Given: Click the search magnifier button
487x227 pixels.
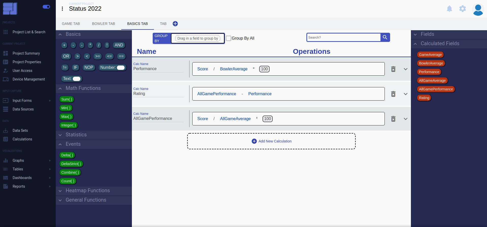Looking at the screenshot, I should click(385, 37).
